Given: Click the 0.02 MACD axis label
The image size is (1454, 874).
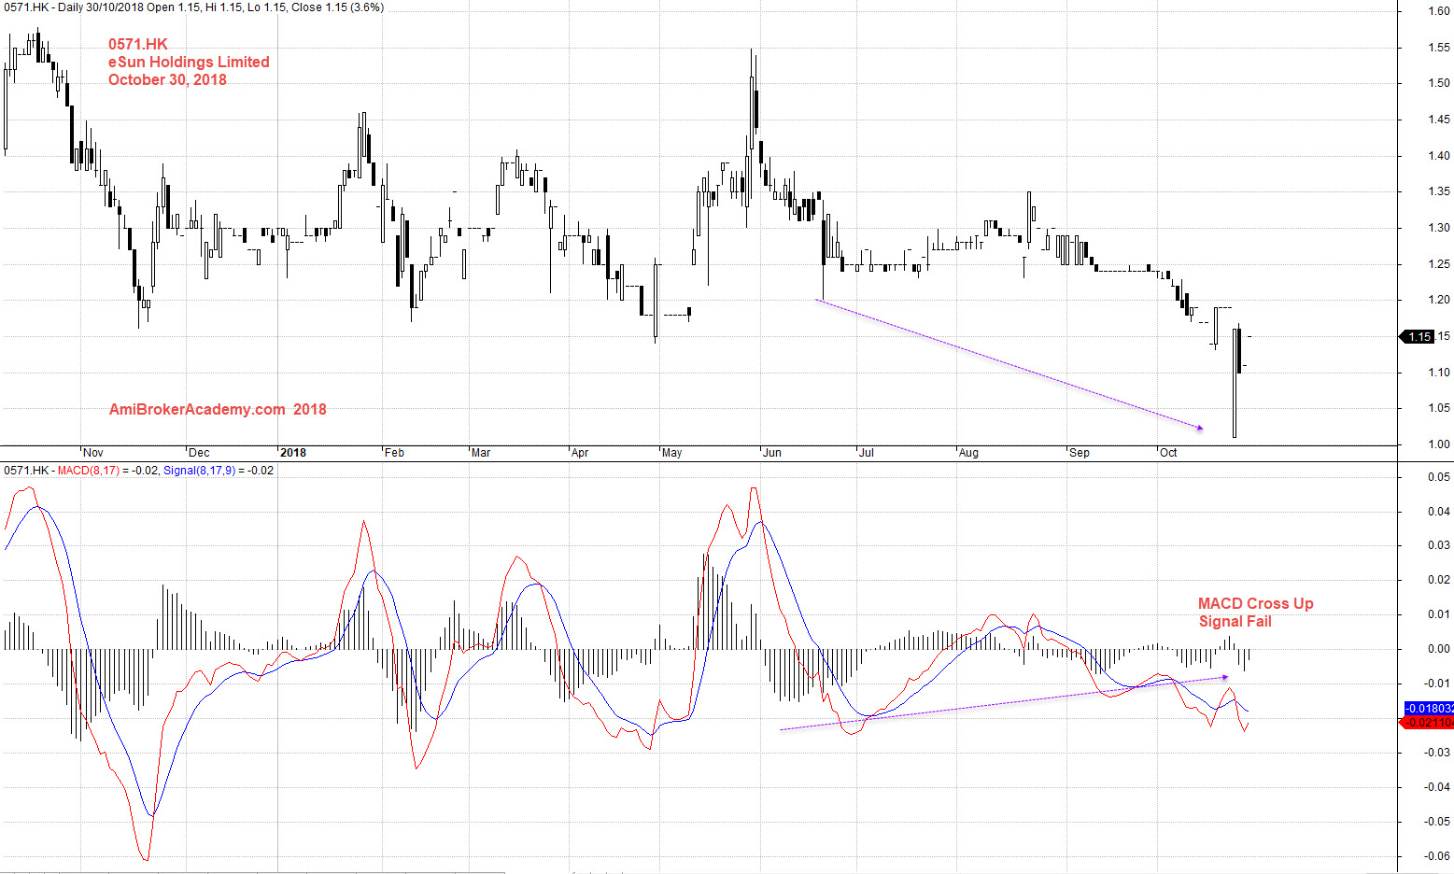Looking at the screenshot, I should point(1439,580).
